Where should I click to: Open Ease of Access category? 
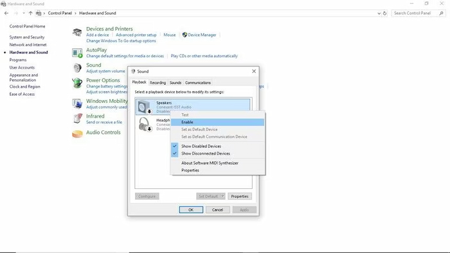click(x=22, y=94)
